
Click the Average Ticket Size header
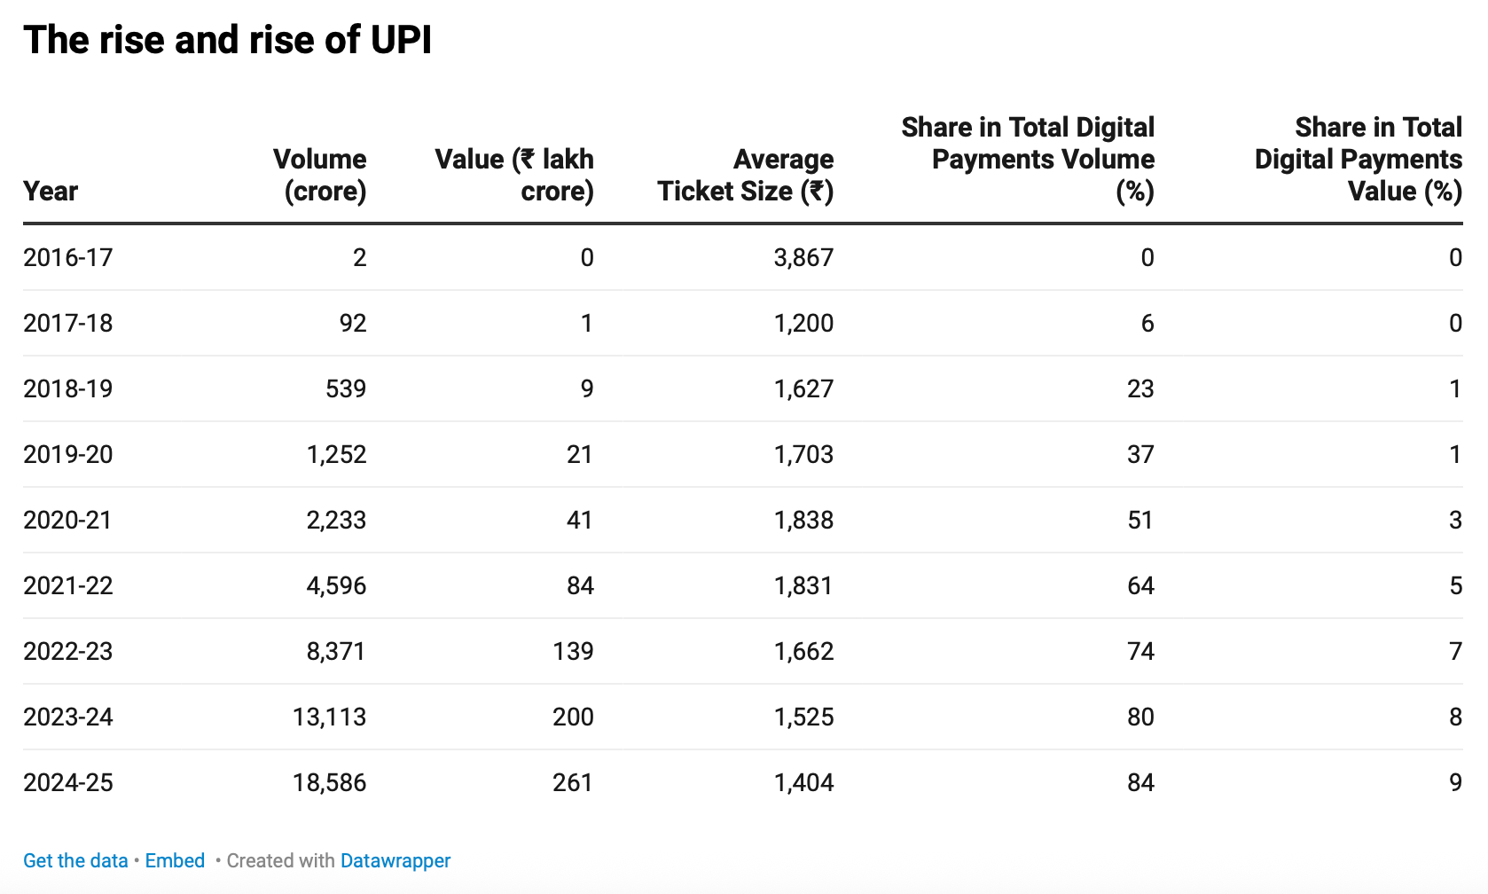[746, 175]
